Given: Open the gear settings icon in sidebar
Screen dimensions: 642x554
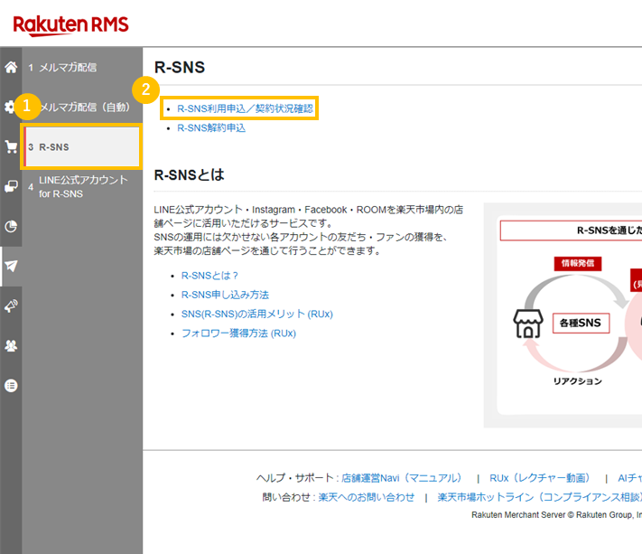Looking at the screenshot, I should 9,107.
